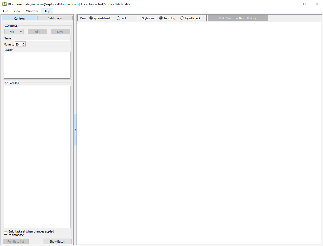Viewport: 323px width, 246px height.
Task: Collapse the left panel using splitter arrow
Action: click(x=75, y=130)
